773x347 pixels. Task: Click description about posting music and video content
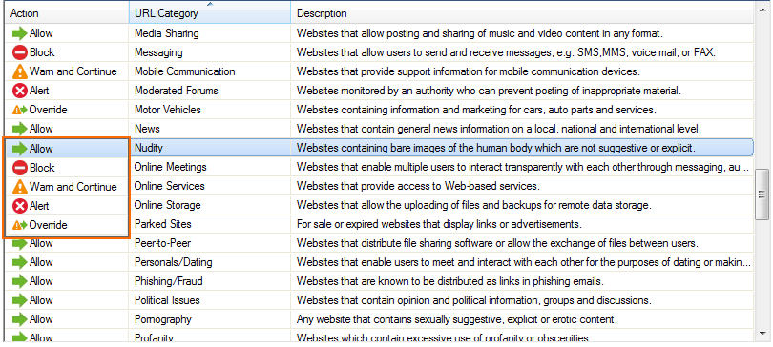[480, 34]
